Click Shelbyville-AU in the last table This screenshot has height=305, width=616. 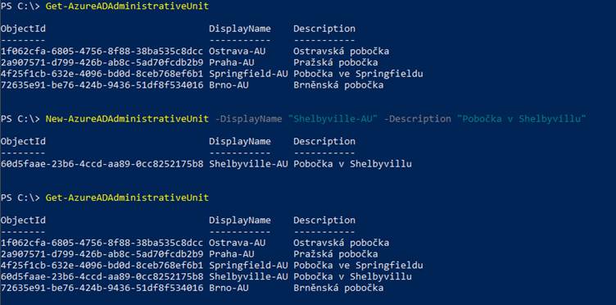click(248, 276)
